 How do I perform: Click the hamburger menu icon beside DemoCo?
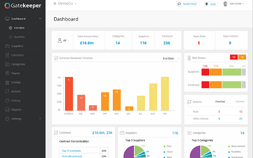pyautogui.click(x=55, y=4)
